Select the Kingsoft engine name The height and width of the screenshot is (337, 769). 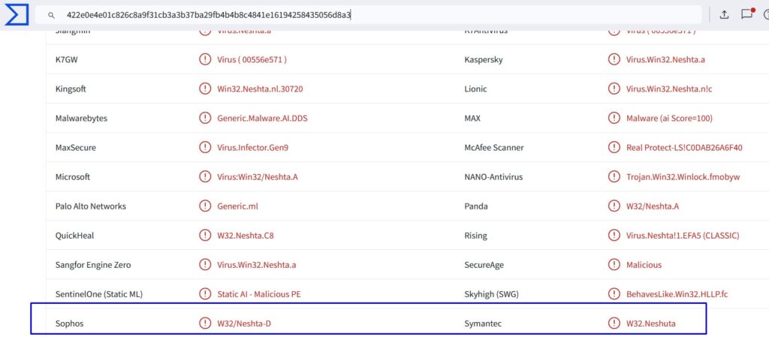[71, 89]
